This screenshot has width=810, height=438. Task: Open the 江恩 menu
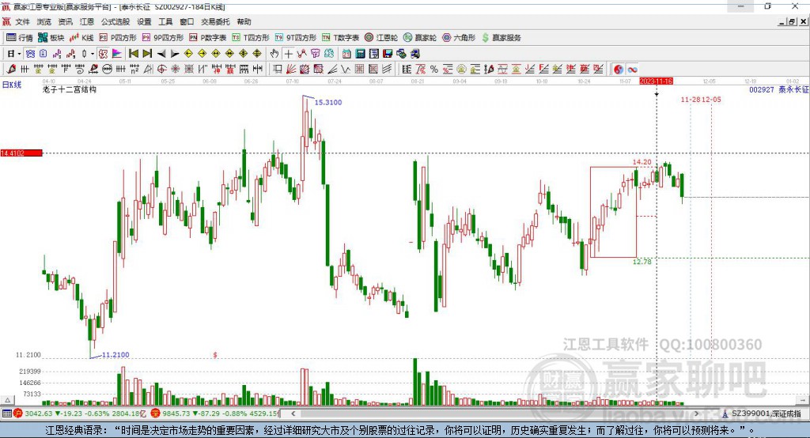[87, 21]
